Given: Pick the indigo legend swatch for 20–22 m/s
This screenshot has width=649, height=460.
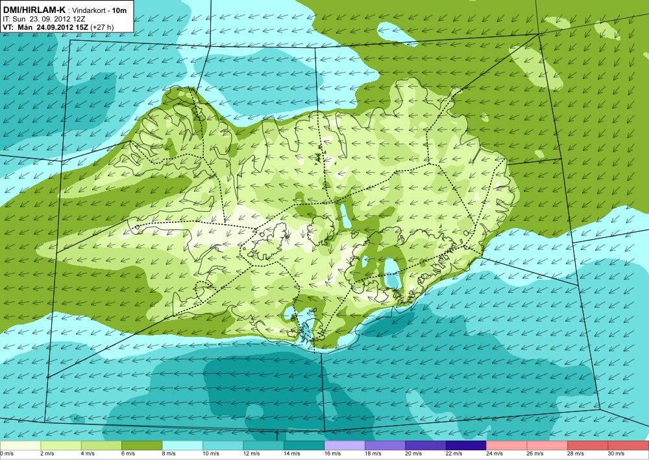Looking at the screenshot, I should [426, 446].
